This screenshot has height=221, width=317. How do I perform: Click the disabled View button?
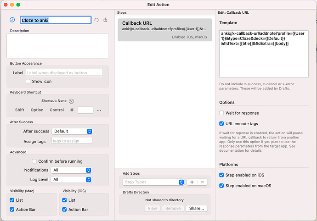coord(152,208)
